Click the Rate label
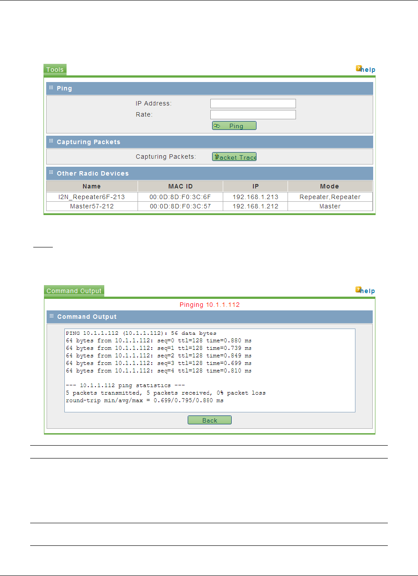This screenshot has height=576, width=418. pos(144,114)
